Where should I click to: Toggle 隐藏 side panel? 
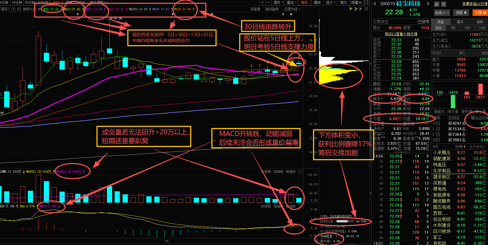coord(356,2)
